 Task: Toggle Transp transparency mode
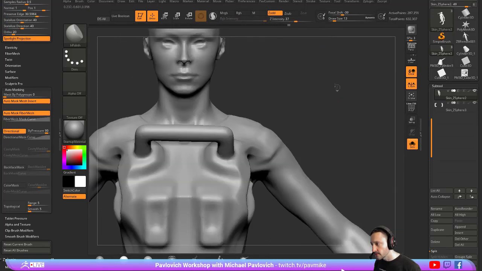point(412,120)
